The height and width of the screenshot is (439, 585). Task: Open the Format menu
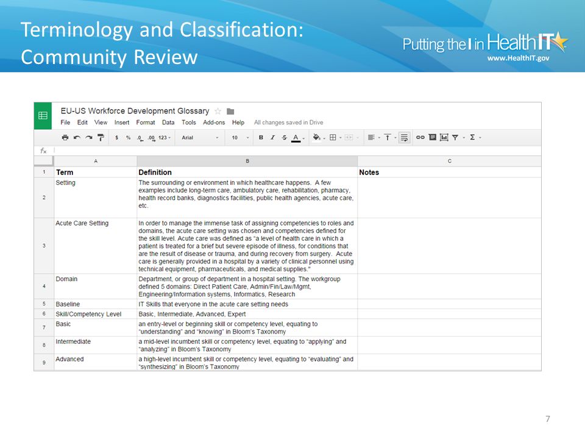point(146,123)
